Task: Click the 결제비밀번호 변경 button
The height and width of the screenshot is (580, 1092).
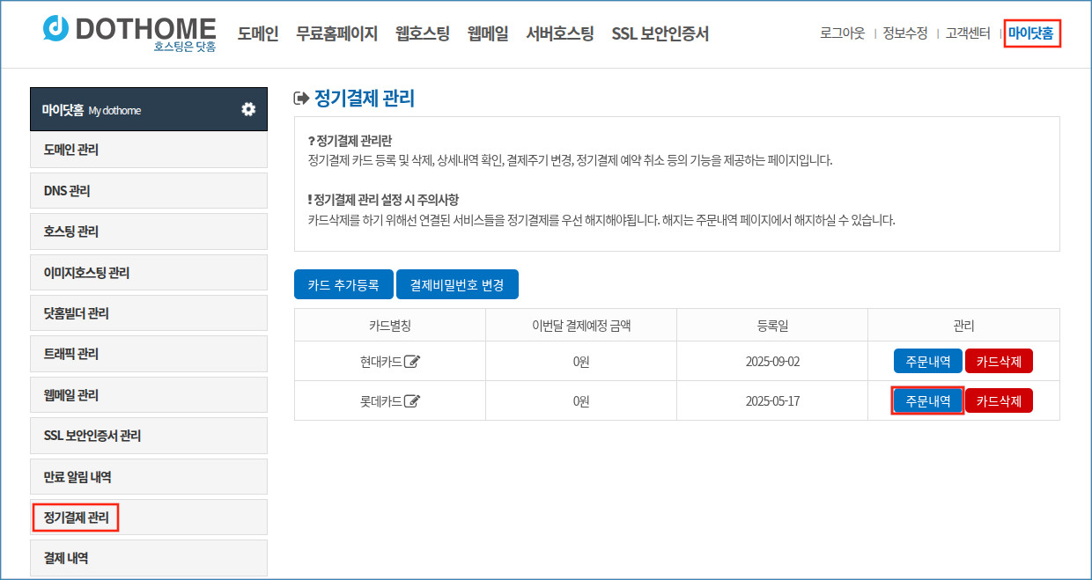Action: [457, 285]
